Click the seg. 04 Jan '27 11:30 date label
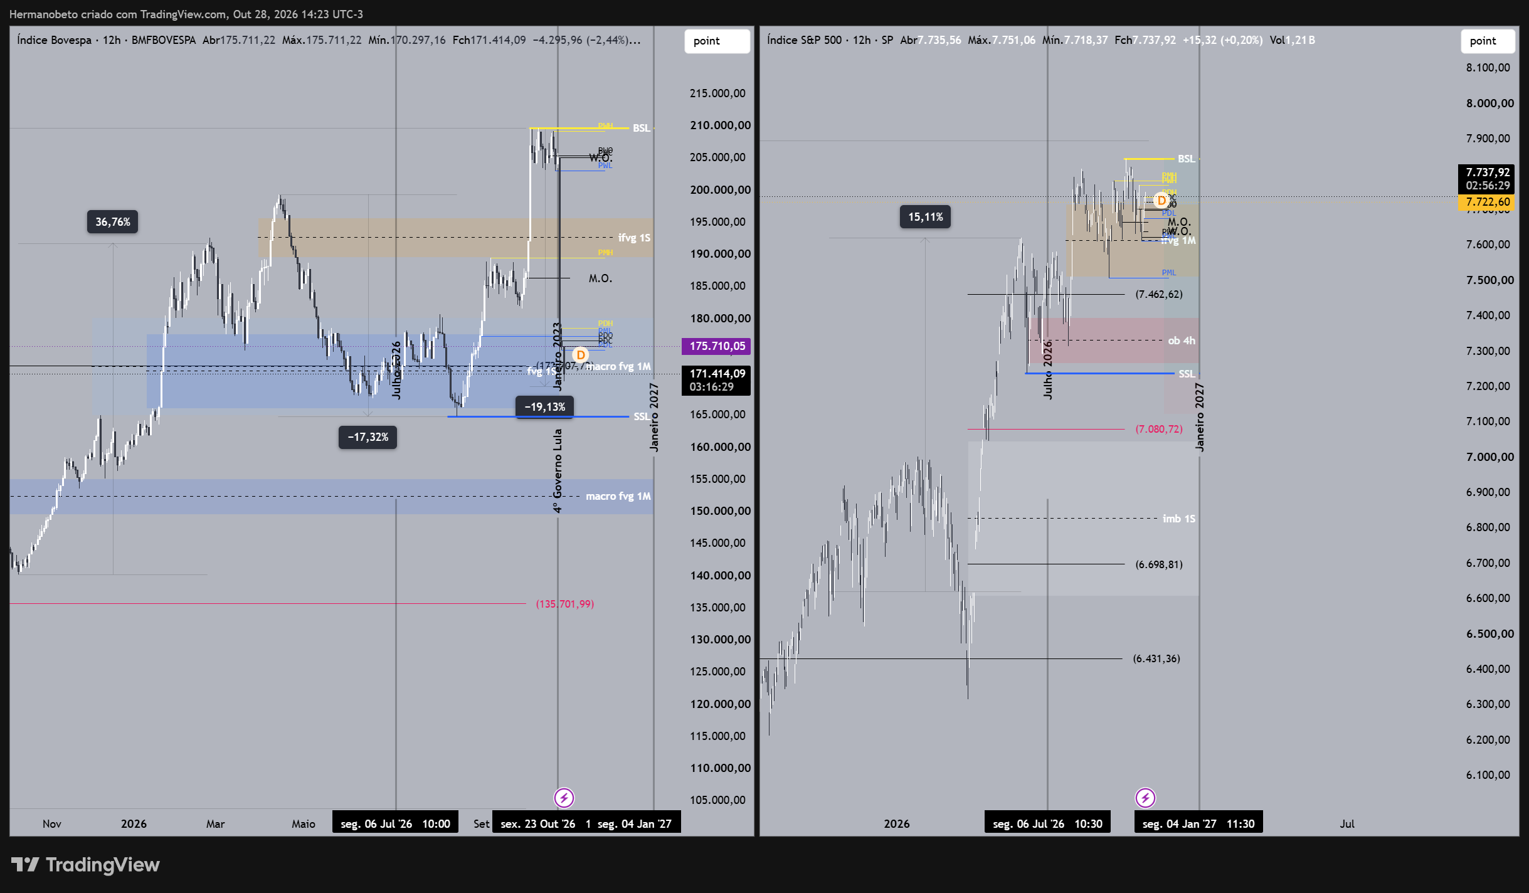Viewport: 1529px width, 893px height. 1198,823
